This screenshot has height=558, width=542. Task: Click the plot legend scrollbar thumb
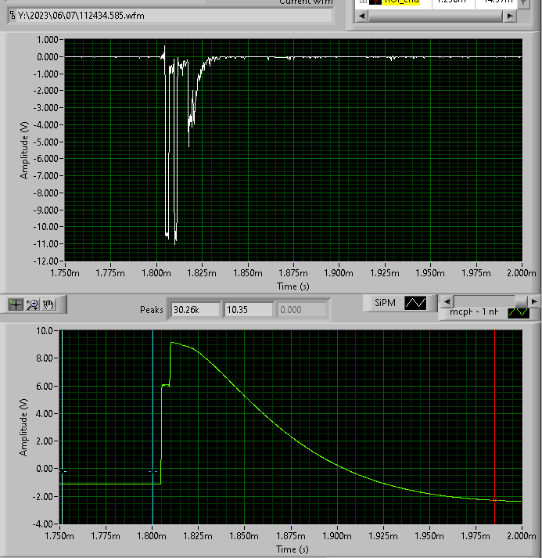click(x=522, y=301)
